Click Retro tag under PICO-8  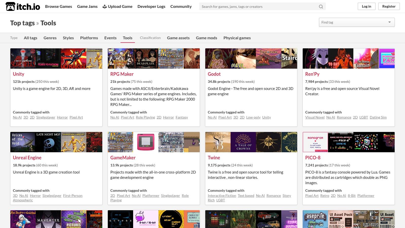[325, 196]
